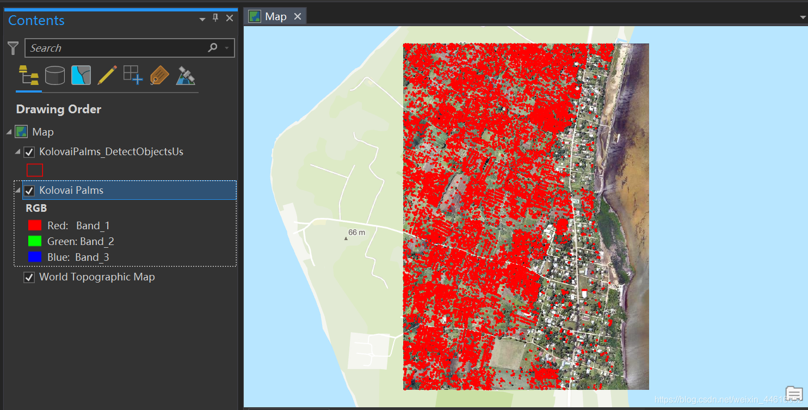Choose List By Selection icon

81,75
